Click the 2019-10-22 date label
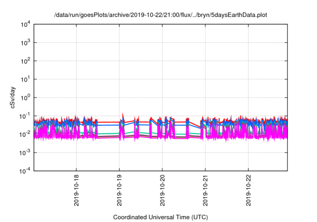317x222 pixels. [x=249, y=190]
